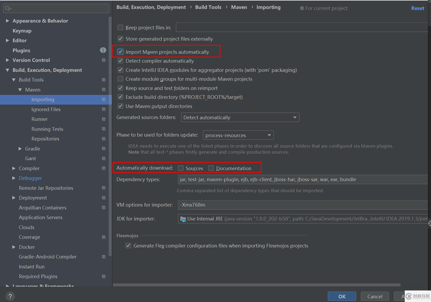Image resolution: width=431 pixels, height=302 pixels.
Task: Select Runner under Maven settings
Action: click(40, 119)
